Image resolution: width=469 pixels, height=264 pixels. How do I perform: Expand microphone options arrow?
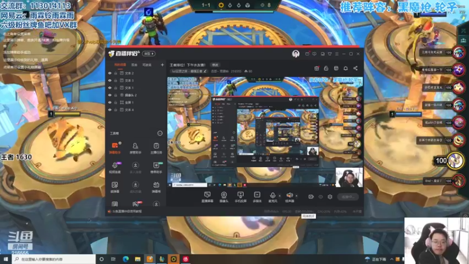point(280,196)
